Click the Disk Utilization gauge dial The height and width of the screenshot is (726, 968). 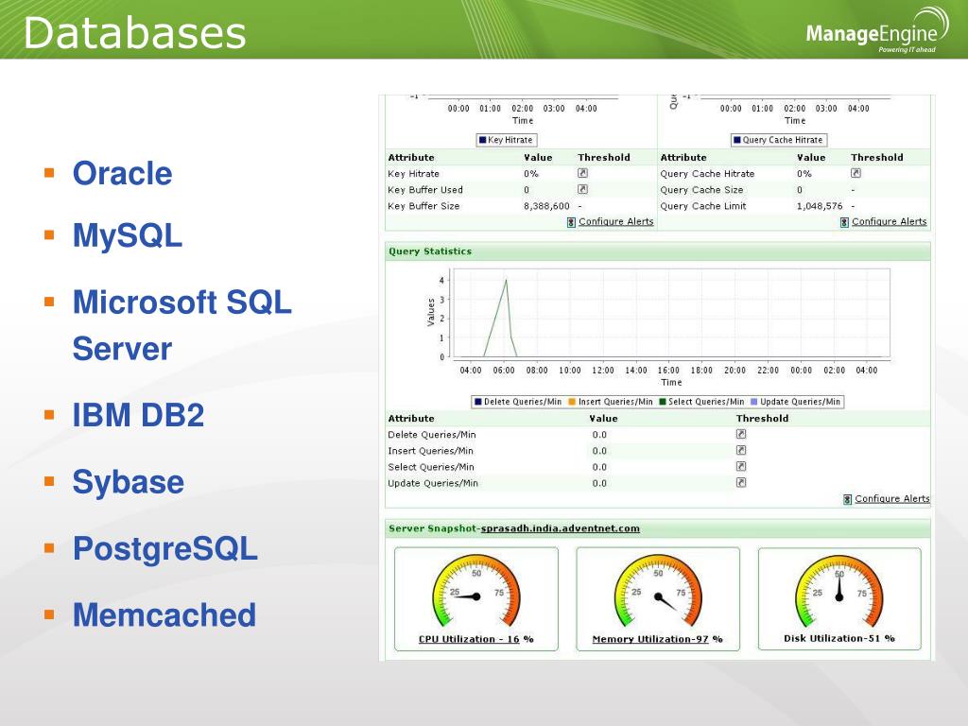(839, 591)
